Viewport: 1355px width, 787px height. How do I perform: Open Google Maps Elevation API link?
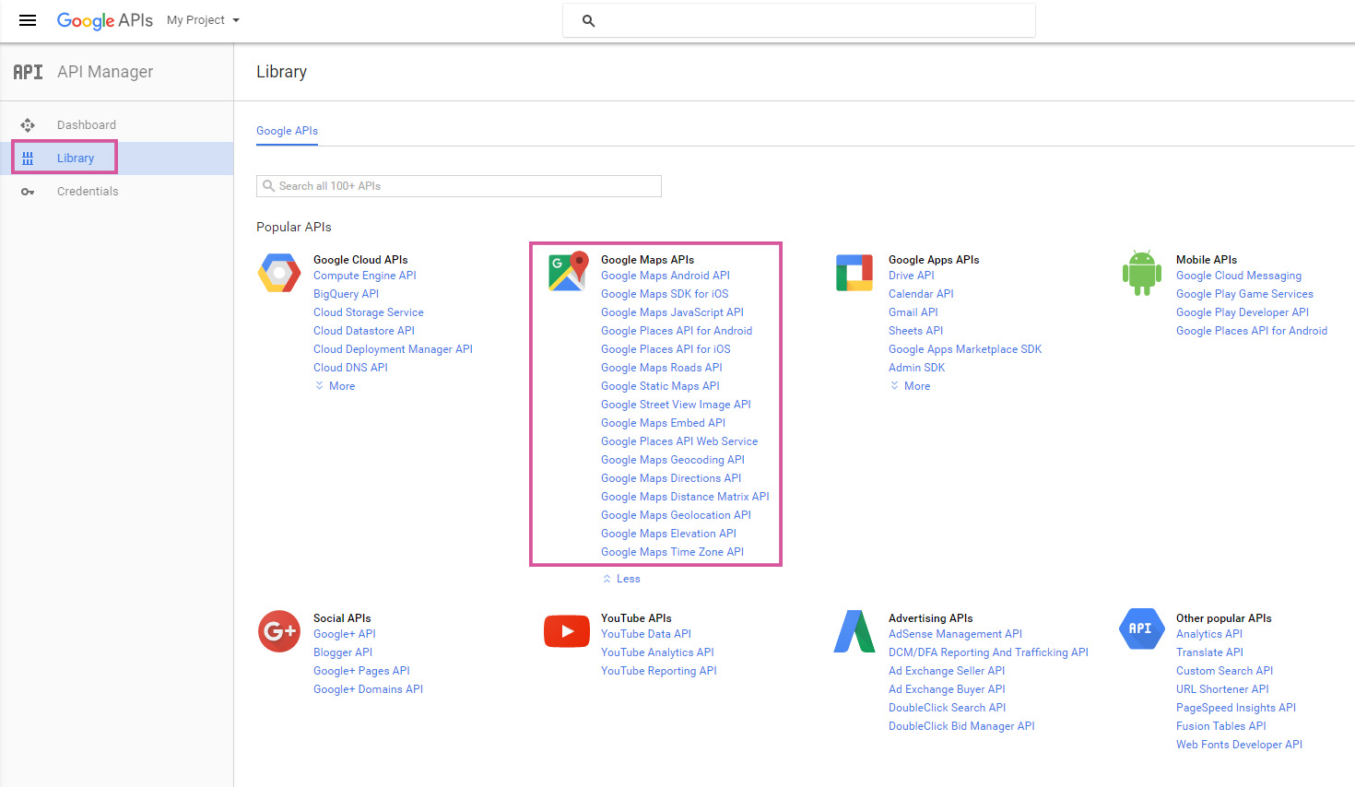668,534
